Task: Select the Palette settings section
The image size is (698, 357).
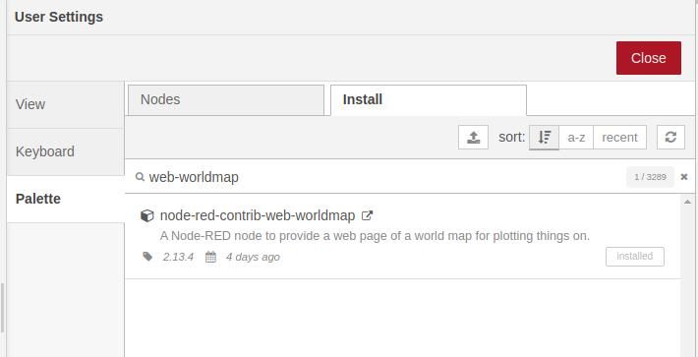Action: pyautogui.click(x=66, y=199)
